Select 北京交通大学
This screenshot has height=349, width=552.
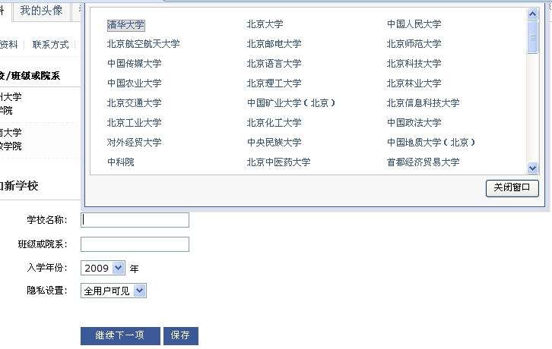pos(134,103)
